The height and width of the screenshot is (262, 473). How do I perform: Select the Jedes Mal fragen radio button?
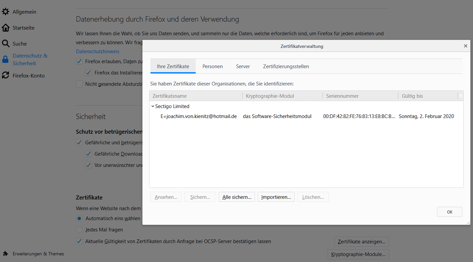(79, 230)
